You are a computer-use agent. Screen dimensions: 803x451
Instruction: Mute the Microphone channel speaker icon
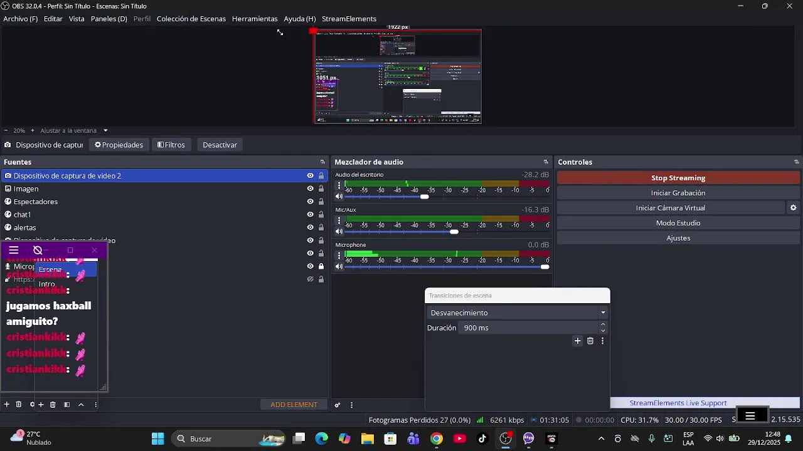click(339, 267)
